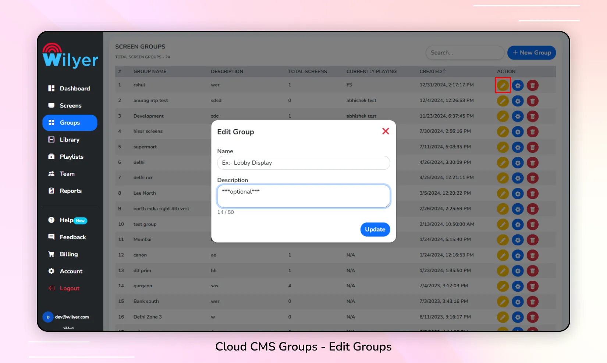Image resolution: width=607 pixels, height=363 pixels.
Task: Open settings gear for rahul group
Action: [x=518, y=86]
